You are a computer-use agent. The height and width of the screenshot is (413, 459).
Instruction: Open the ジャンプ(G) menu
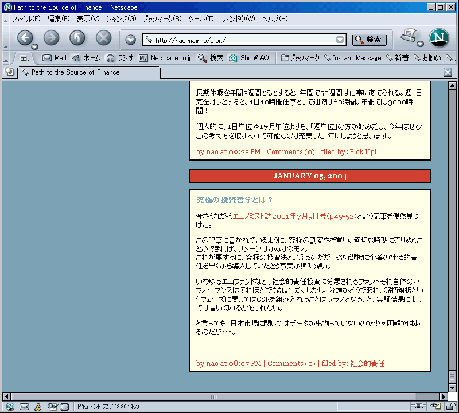click(x=121, y=19)
